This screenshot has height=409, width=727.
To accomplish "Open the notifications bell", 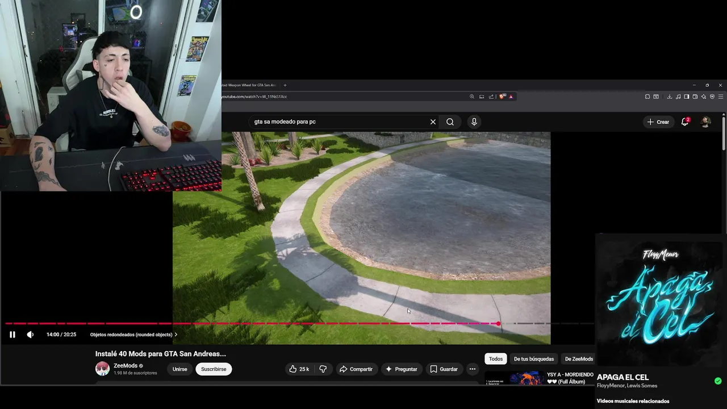I will coord(685,122).
